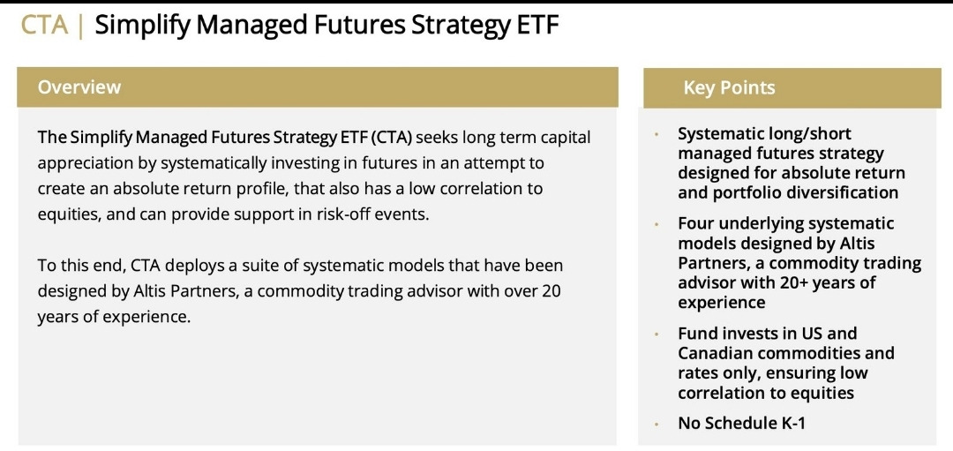The height and width of the screenshot is (451, 953).
Task: Select the 'No Schedule K-1' key point
Action: 741,423
